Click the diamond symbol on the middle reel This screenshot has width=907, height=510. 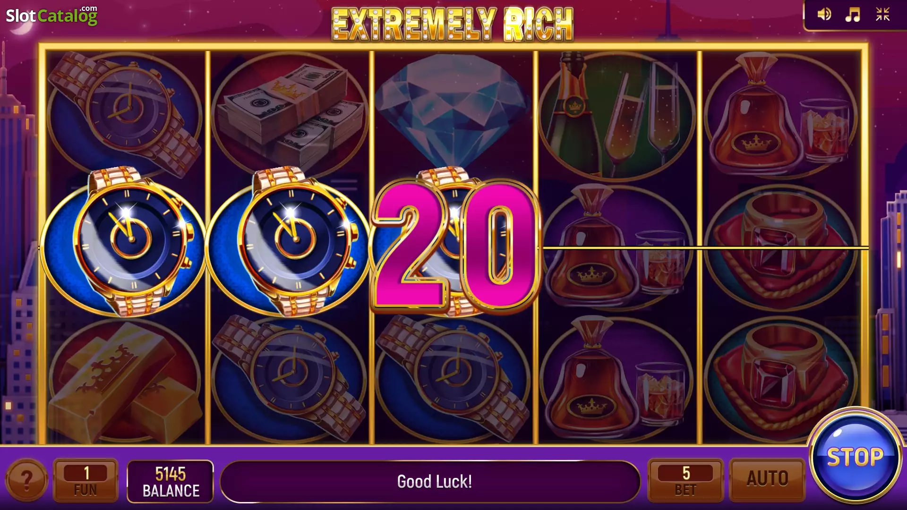coord(453,110)
